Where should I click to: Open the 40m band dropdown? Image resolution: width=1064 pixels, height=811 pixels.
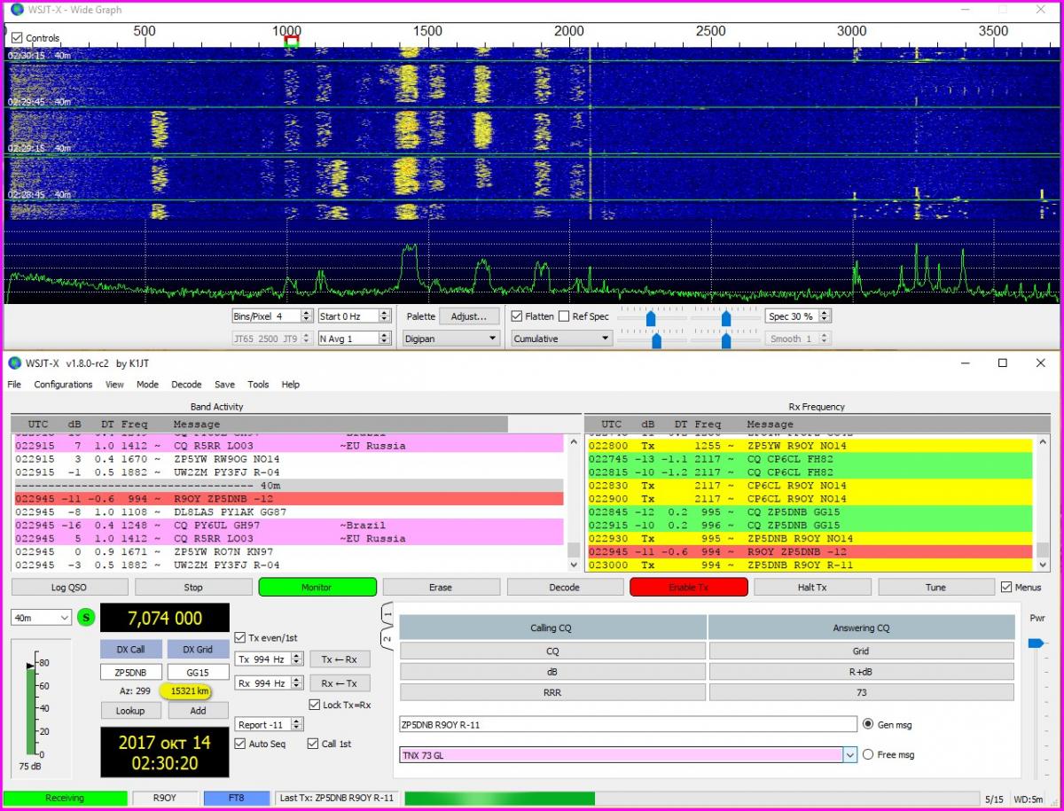coord(41,618)
